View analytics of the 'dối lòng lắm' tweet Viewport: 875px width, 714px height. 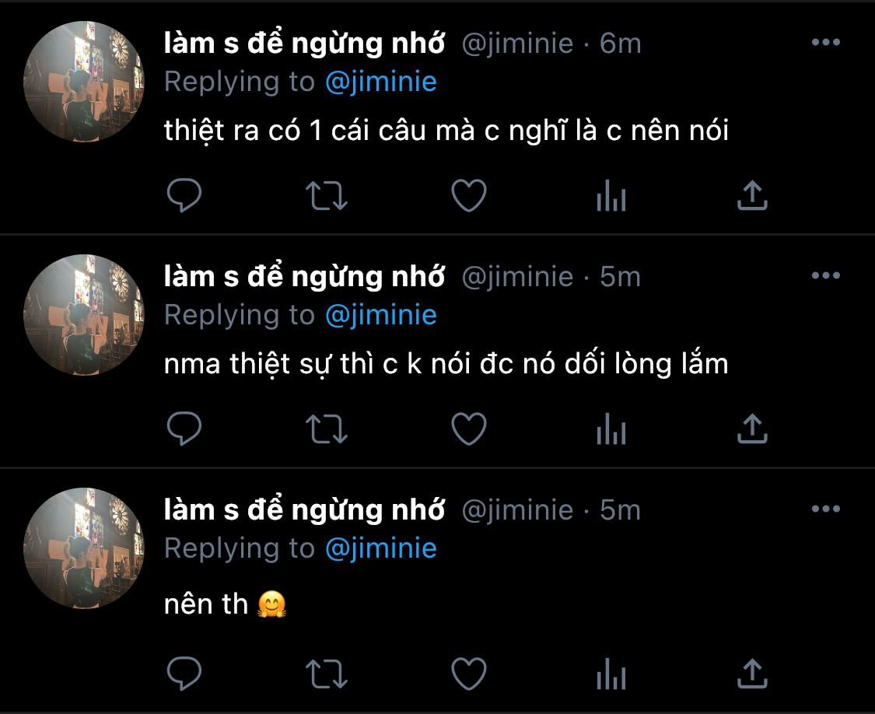pyautogui.click(x=611, y=430)
